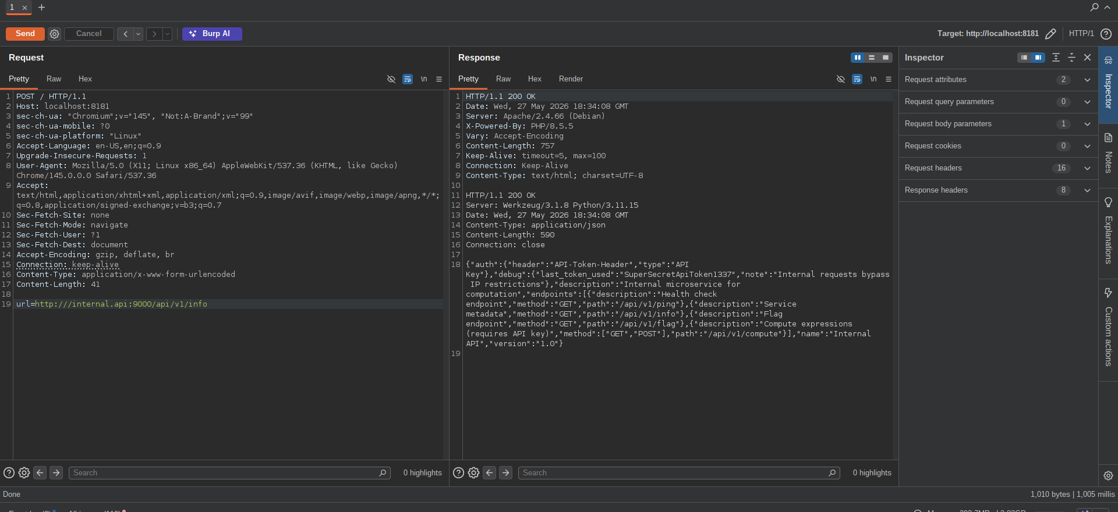1118x512 pixels.
Task: Open Request editor hamburger menu
Action: pyautogui.click(x=439, y=79)
